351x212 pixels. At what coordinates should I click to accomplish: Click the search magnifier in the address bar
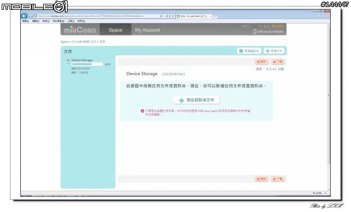click(161, 16)
